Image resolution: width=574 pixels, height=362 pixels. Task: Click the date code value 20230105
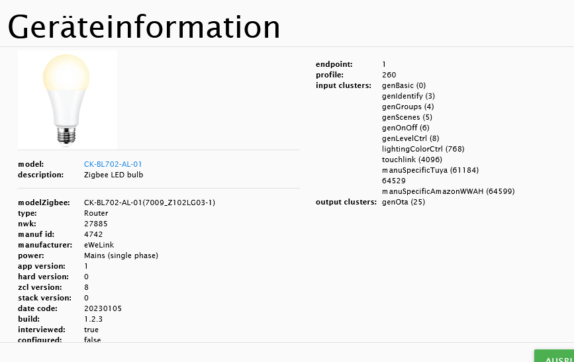point(103,308)
